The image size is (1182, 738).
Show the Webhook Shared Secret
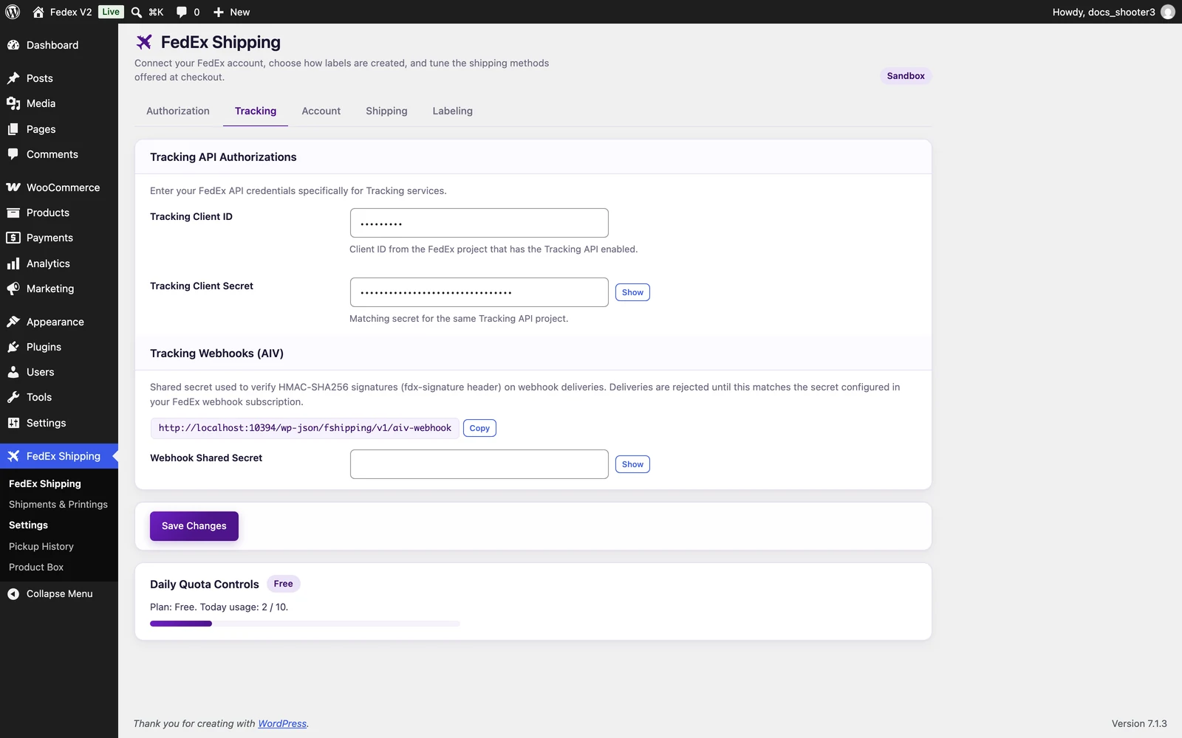tap(632, 464)
